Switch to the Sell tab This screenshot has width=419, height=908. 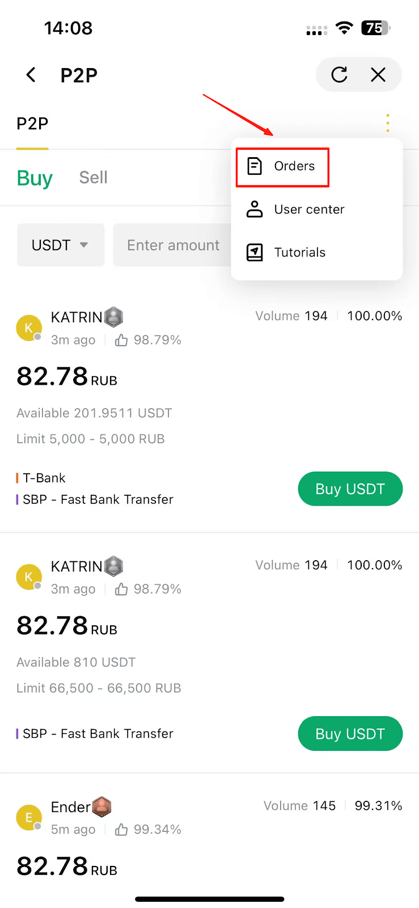[93, 178]
